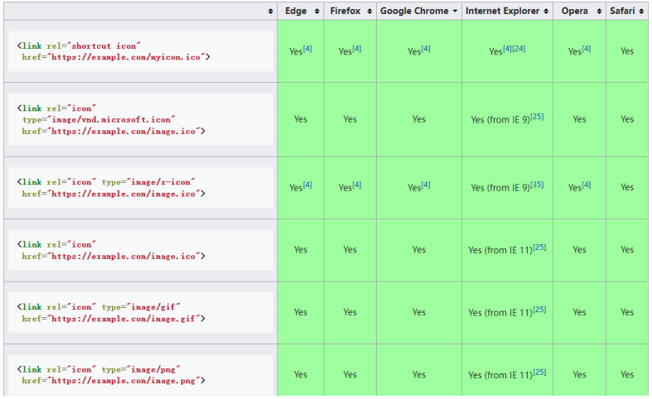Toggle Google Chrome column sort arrow
This screenshot has width=652, height=399.
coord(455,12)
